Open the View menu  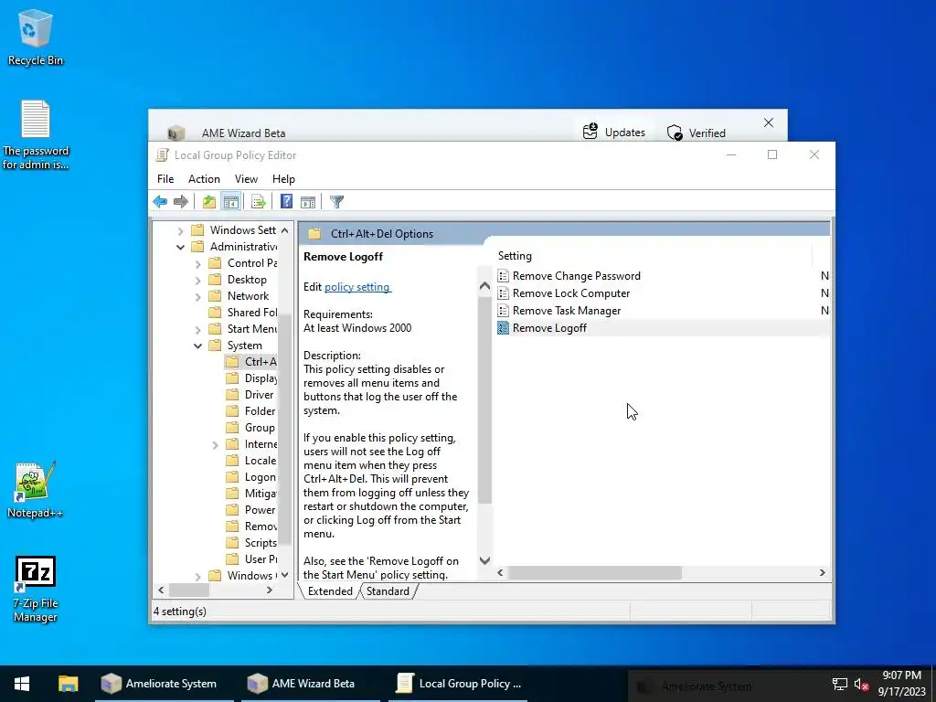(246, 179)
